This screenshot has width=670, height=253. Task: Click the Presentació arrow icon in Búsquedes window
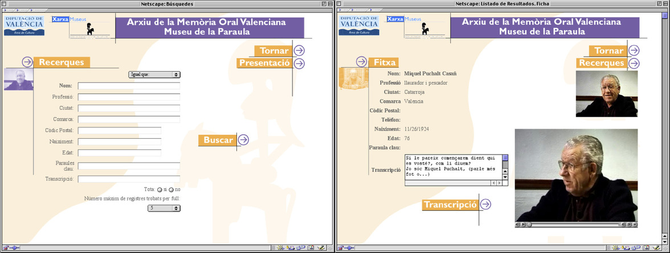pos(300,64)
